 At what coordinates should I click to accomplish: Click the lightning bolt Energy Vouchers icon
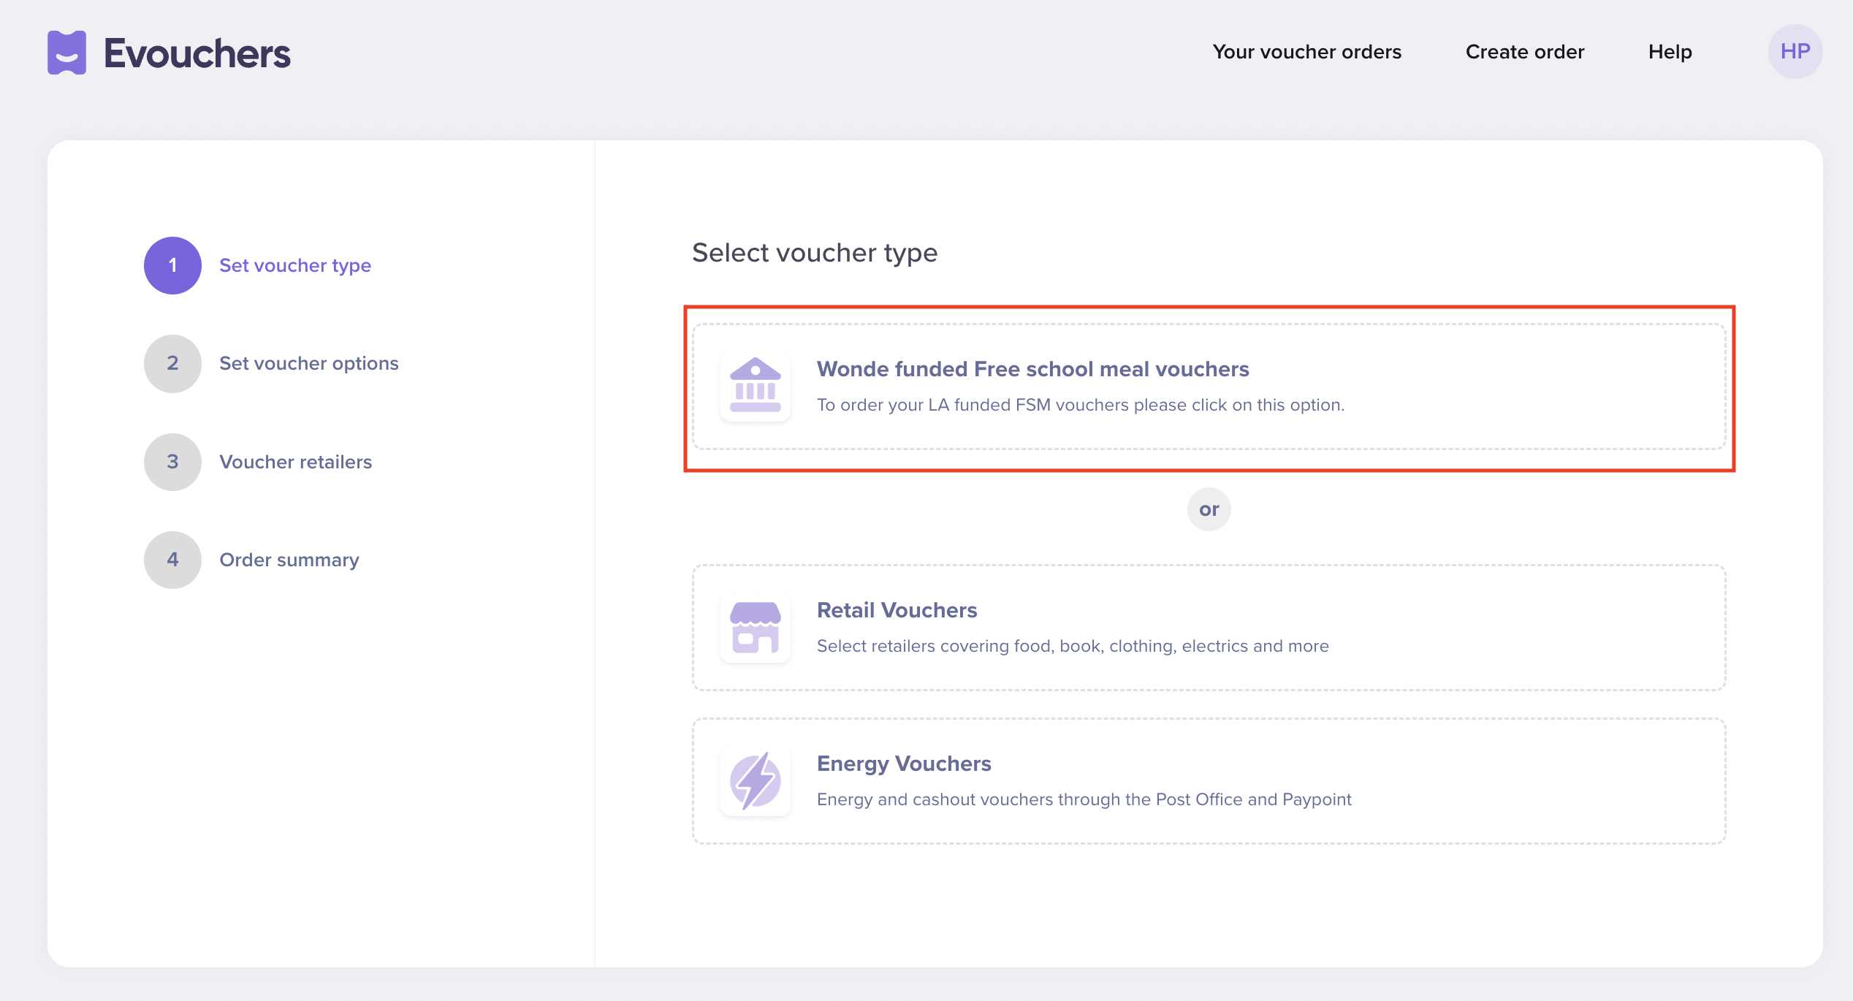coord(756,780)
